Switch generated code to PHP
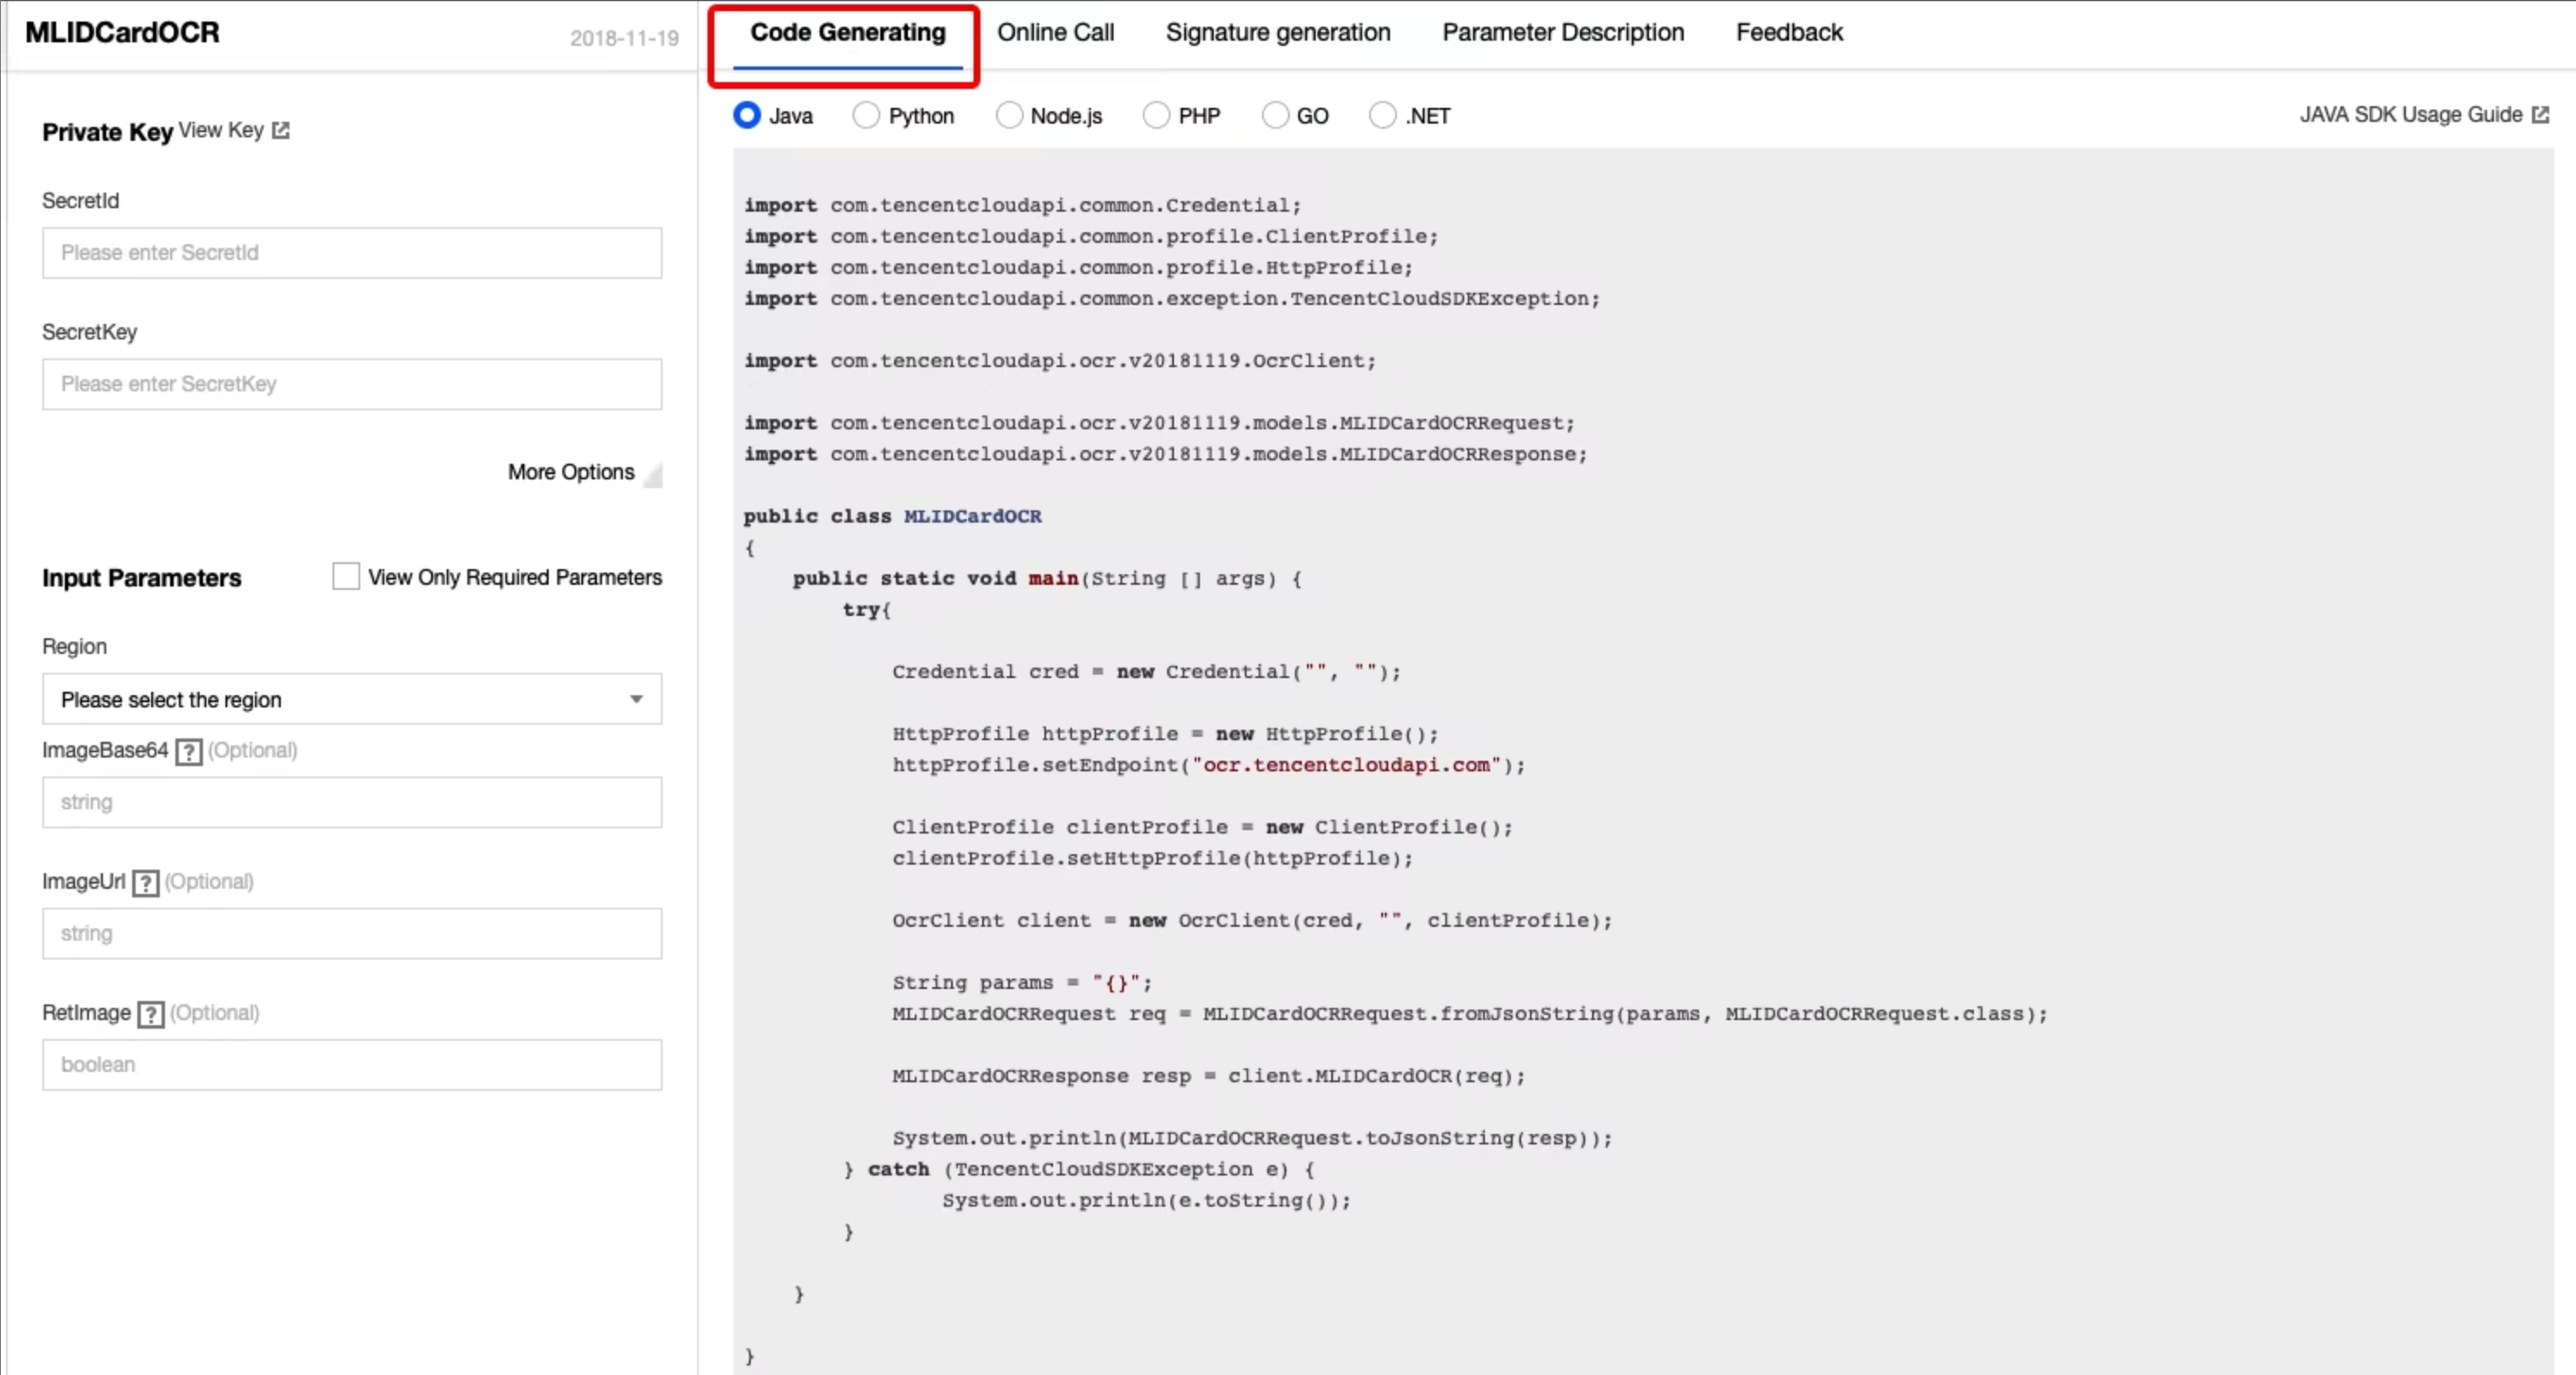The width and height of the screenshot is (2576, 1375). (1156, 116)
